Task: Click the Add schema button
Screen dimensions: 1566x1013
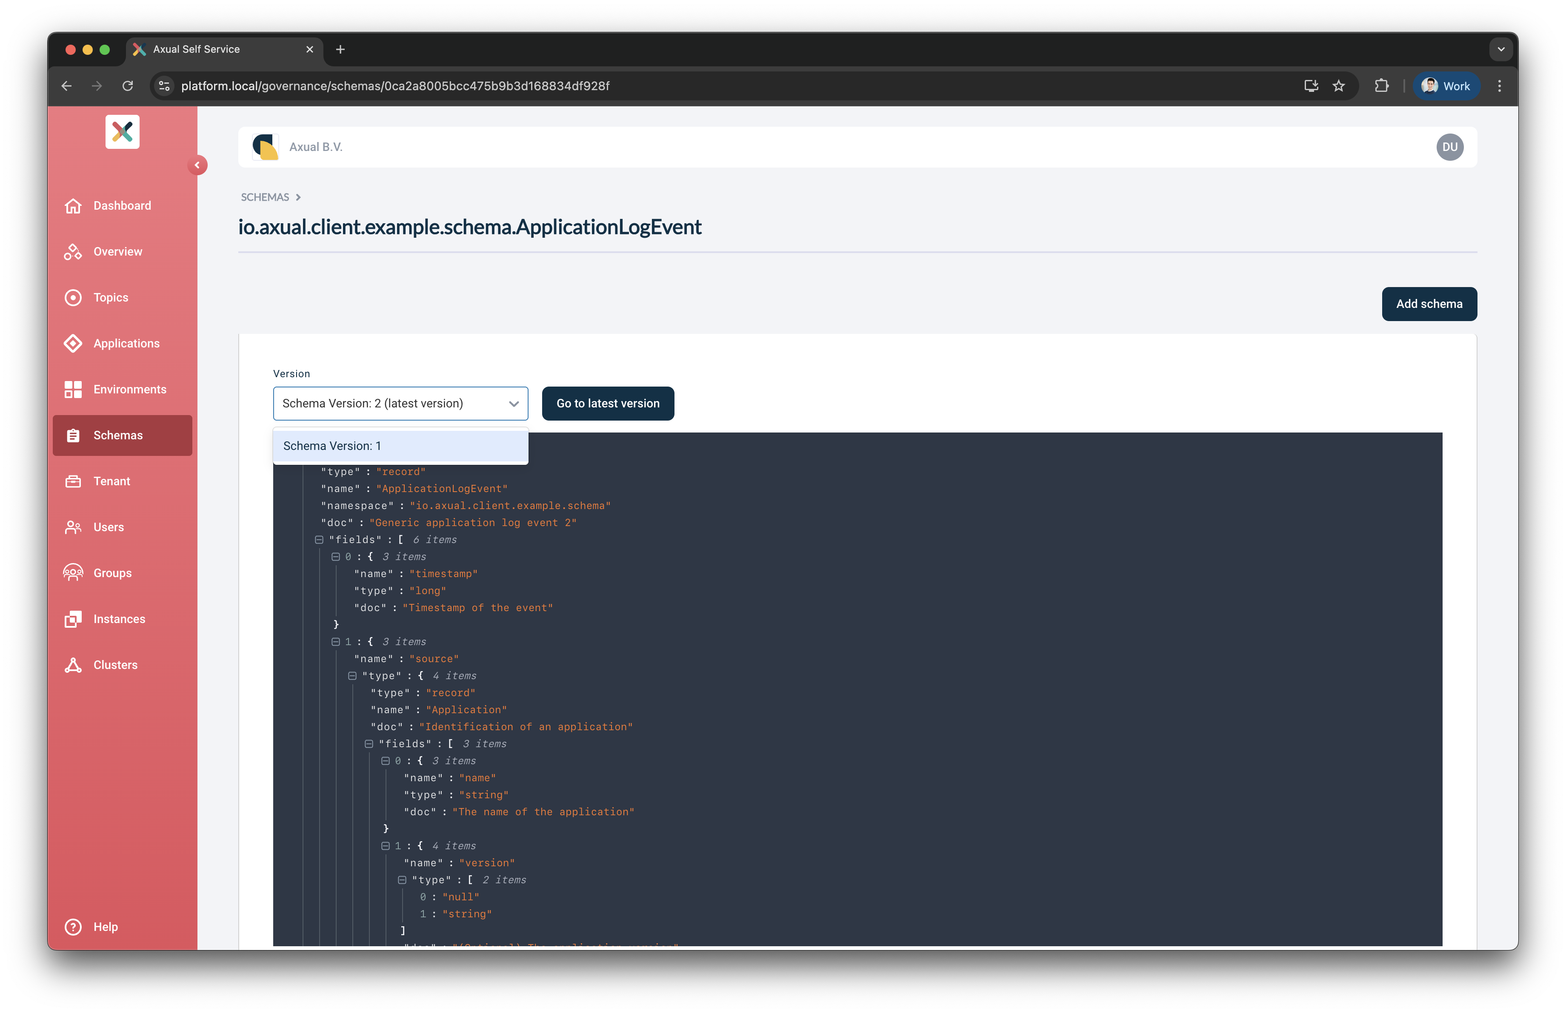Action: coord(1429,304)
